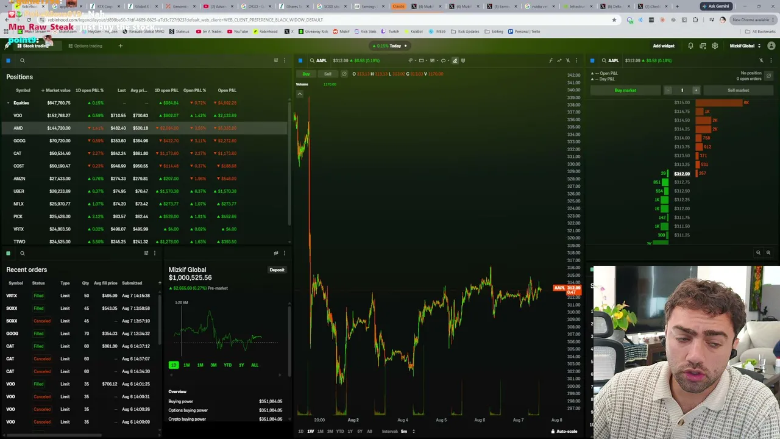Screen dimensions: 780x439
Task: Open the chart widget more options menu
Action: [576, 60]
